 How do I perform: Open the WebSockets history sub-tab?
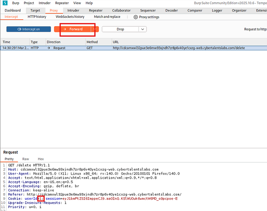[70, 17]
